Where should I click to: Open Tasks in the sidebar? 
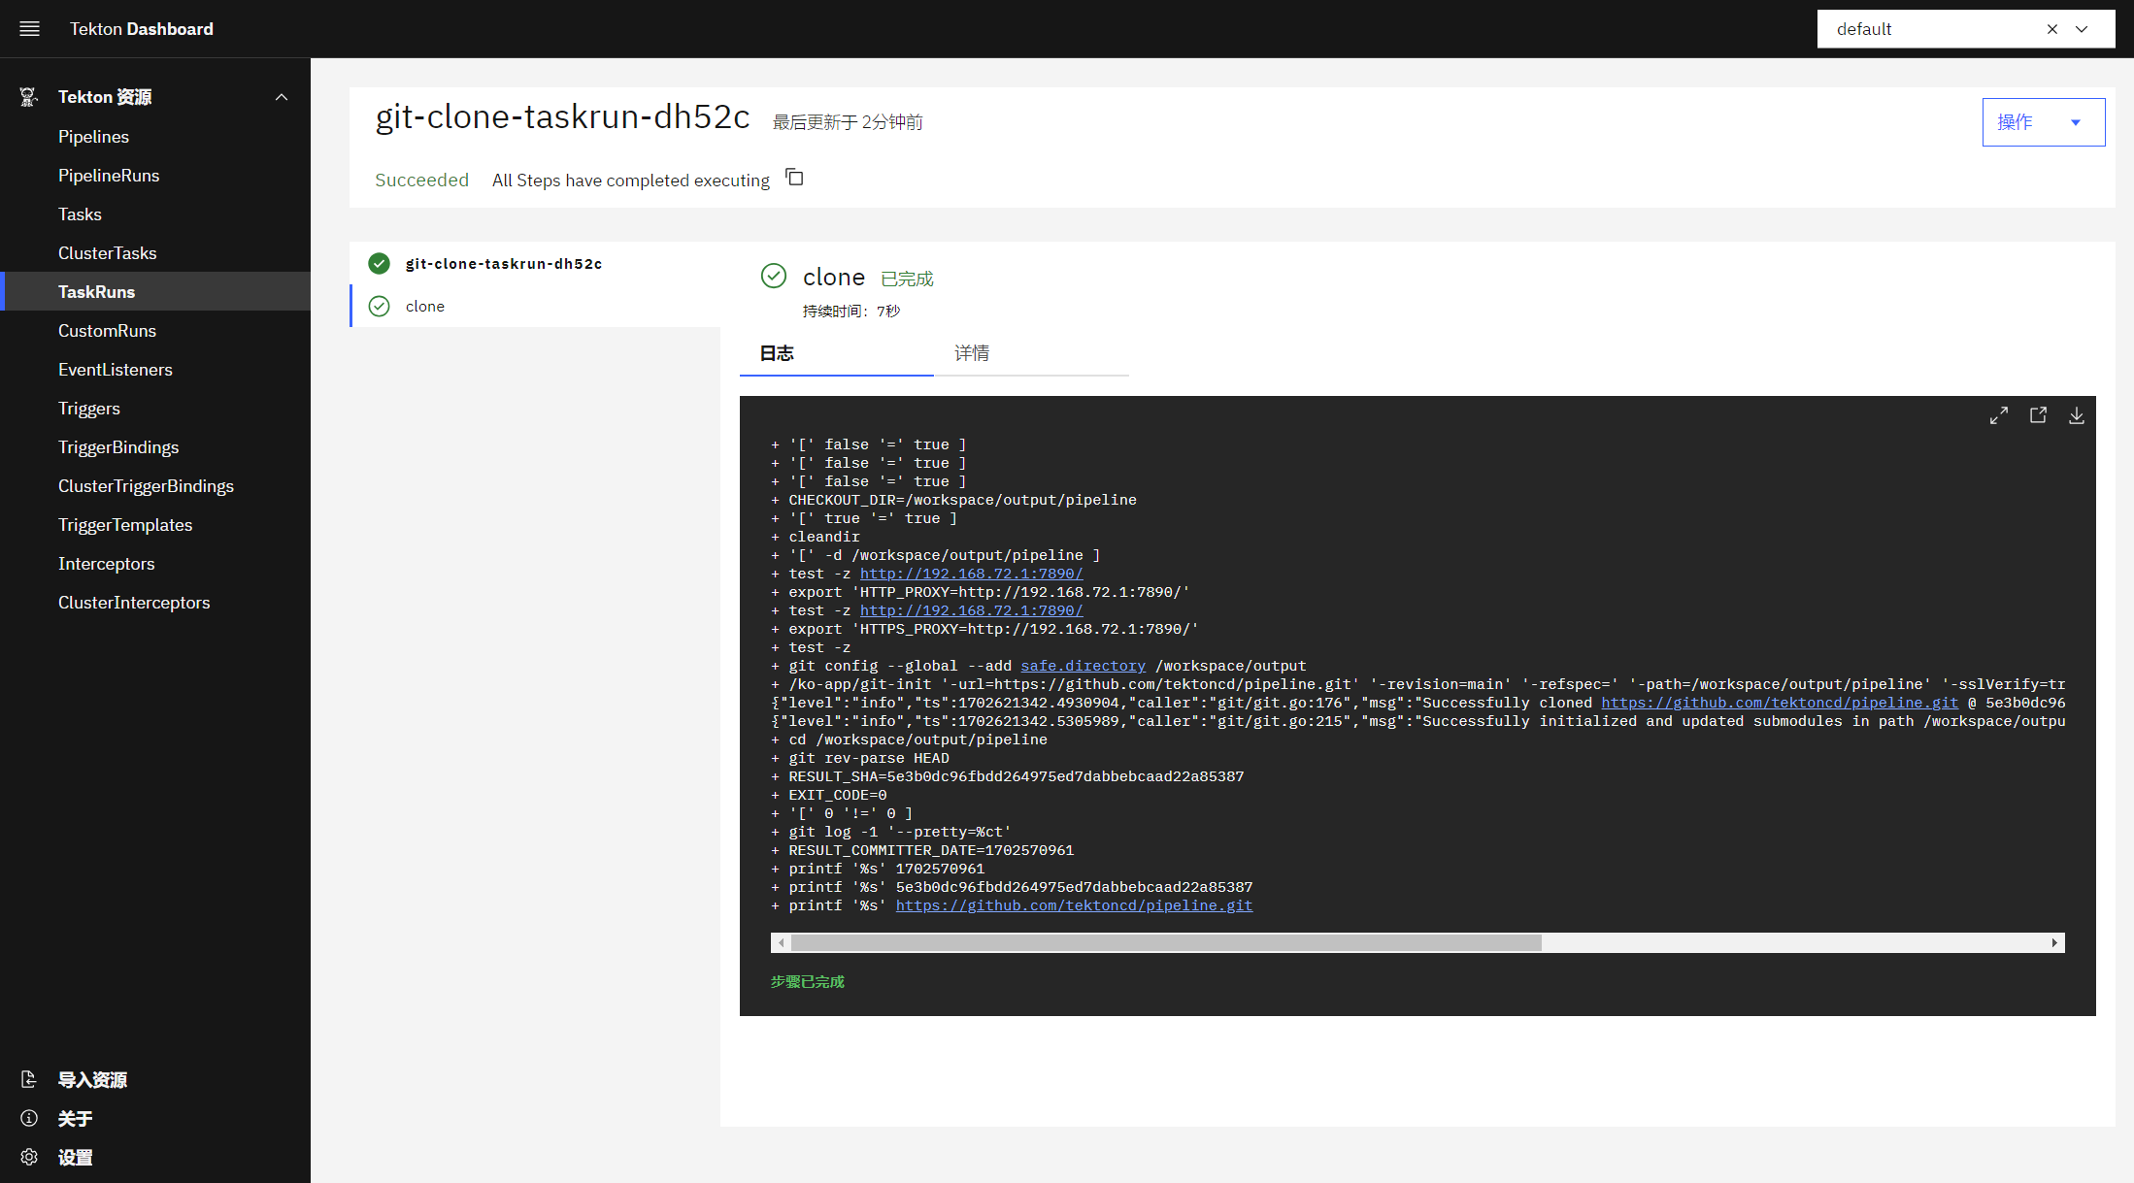click(x=155, y=214)
